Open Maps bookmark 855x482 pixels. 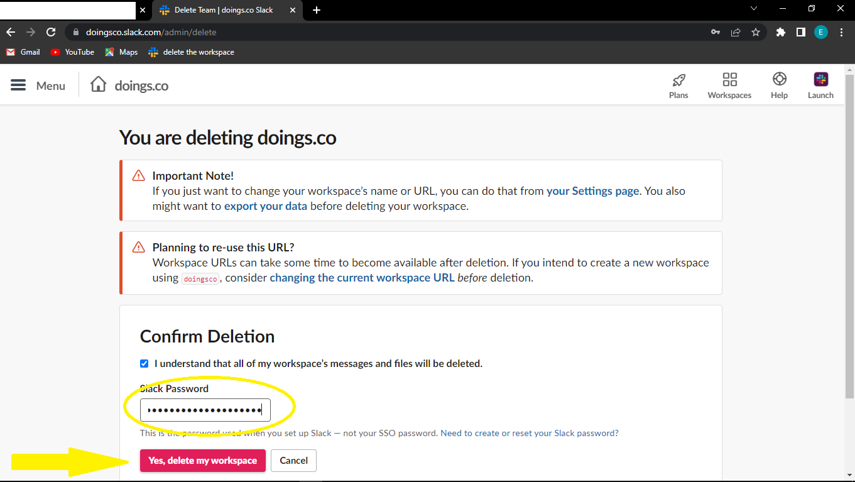(x=121, y=52)
